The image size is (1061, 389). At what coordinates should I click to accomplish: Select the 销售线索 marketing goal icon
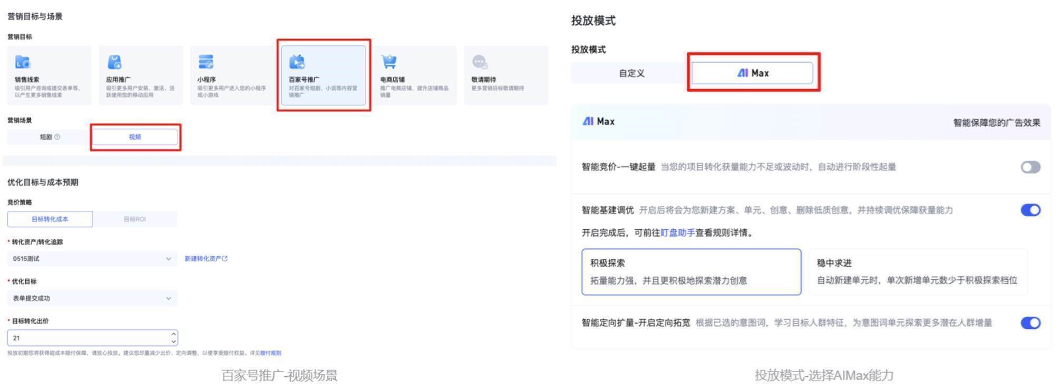[x=23, y=62]
